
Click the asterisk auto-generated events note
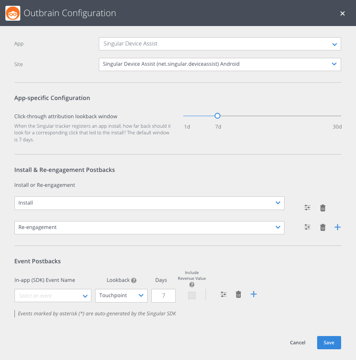(97, 314)
